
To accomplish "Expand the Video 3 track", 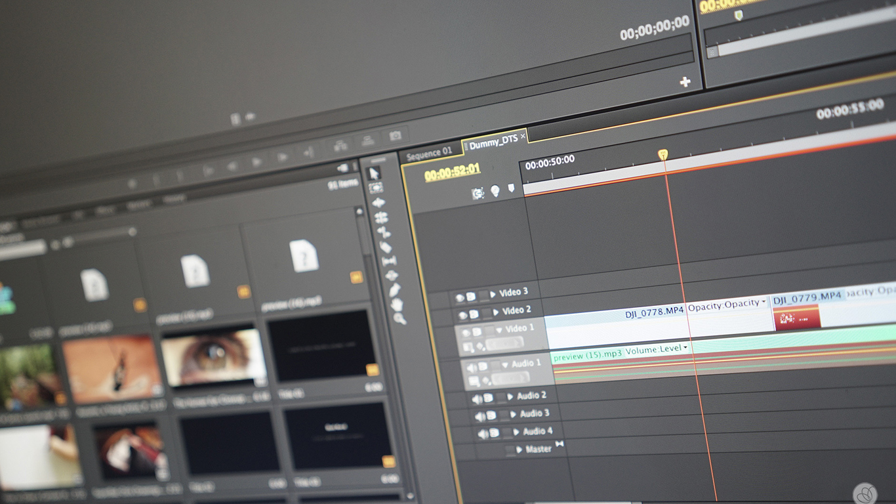I will tap(494, 294).
